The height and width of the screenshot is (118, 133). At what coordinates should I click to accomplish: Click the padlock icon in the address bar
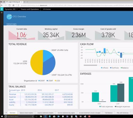tap(18, 5)
